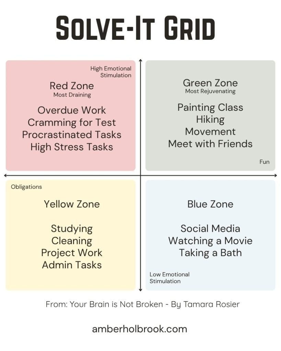Click the Fun axis label
Image resolution: width=281 pixels, height=351 pixels.
tap(265, 162)
